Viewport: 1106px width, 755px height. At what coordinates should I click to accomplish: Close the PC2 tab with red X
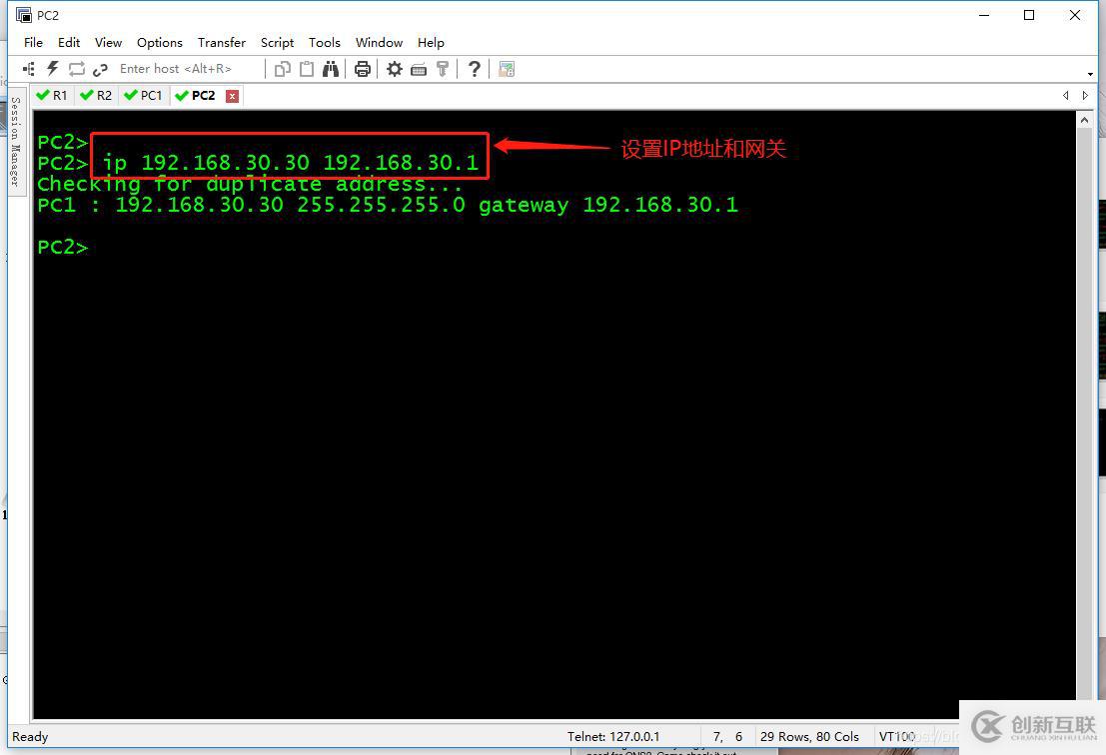tap(232, 96)
